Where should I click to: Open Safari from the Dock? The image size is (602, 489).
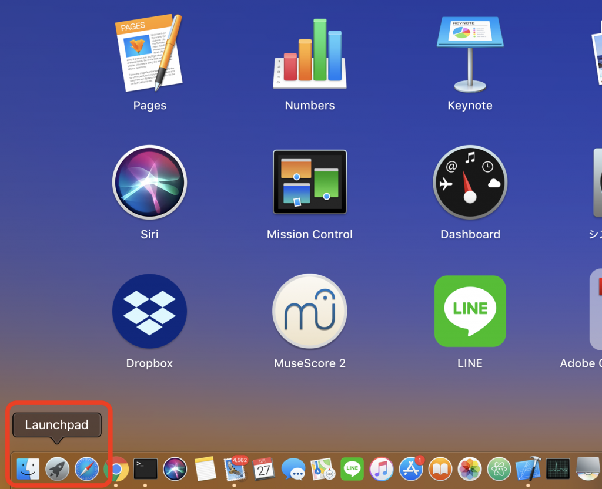tap(87, 469)
